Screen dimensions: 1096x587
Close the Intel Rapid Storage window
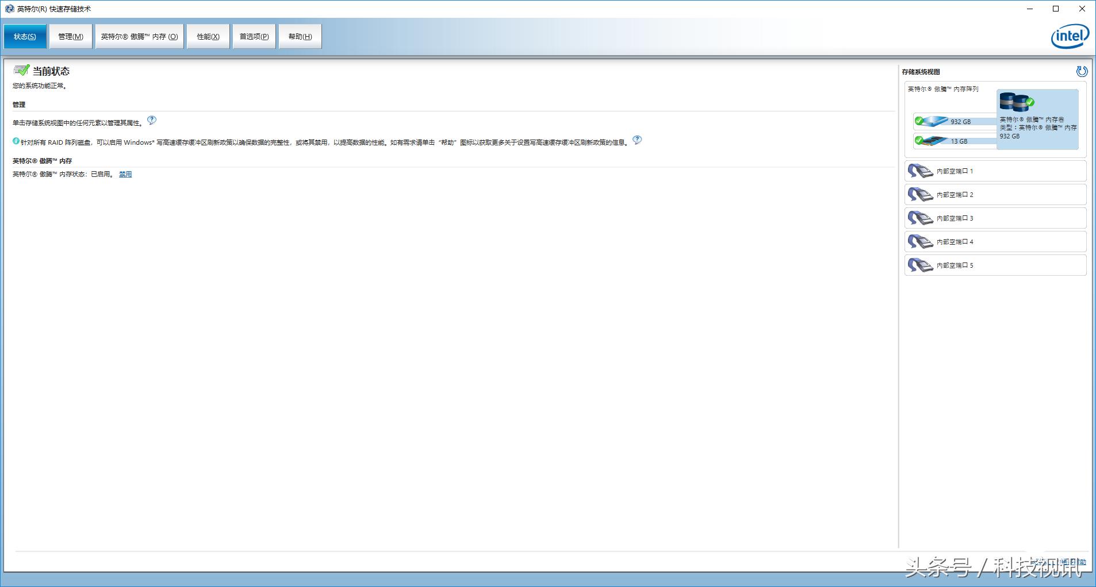(1082, 9)
